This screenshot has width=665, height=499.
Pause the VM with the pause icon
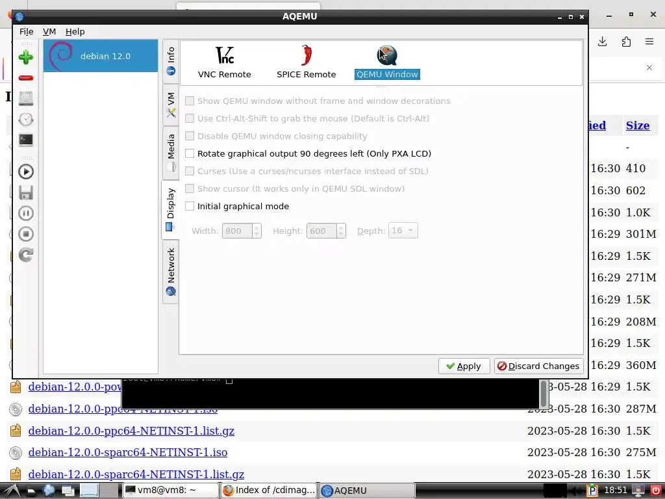(26, 213)
